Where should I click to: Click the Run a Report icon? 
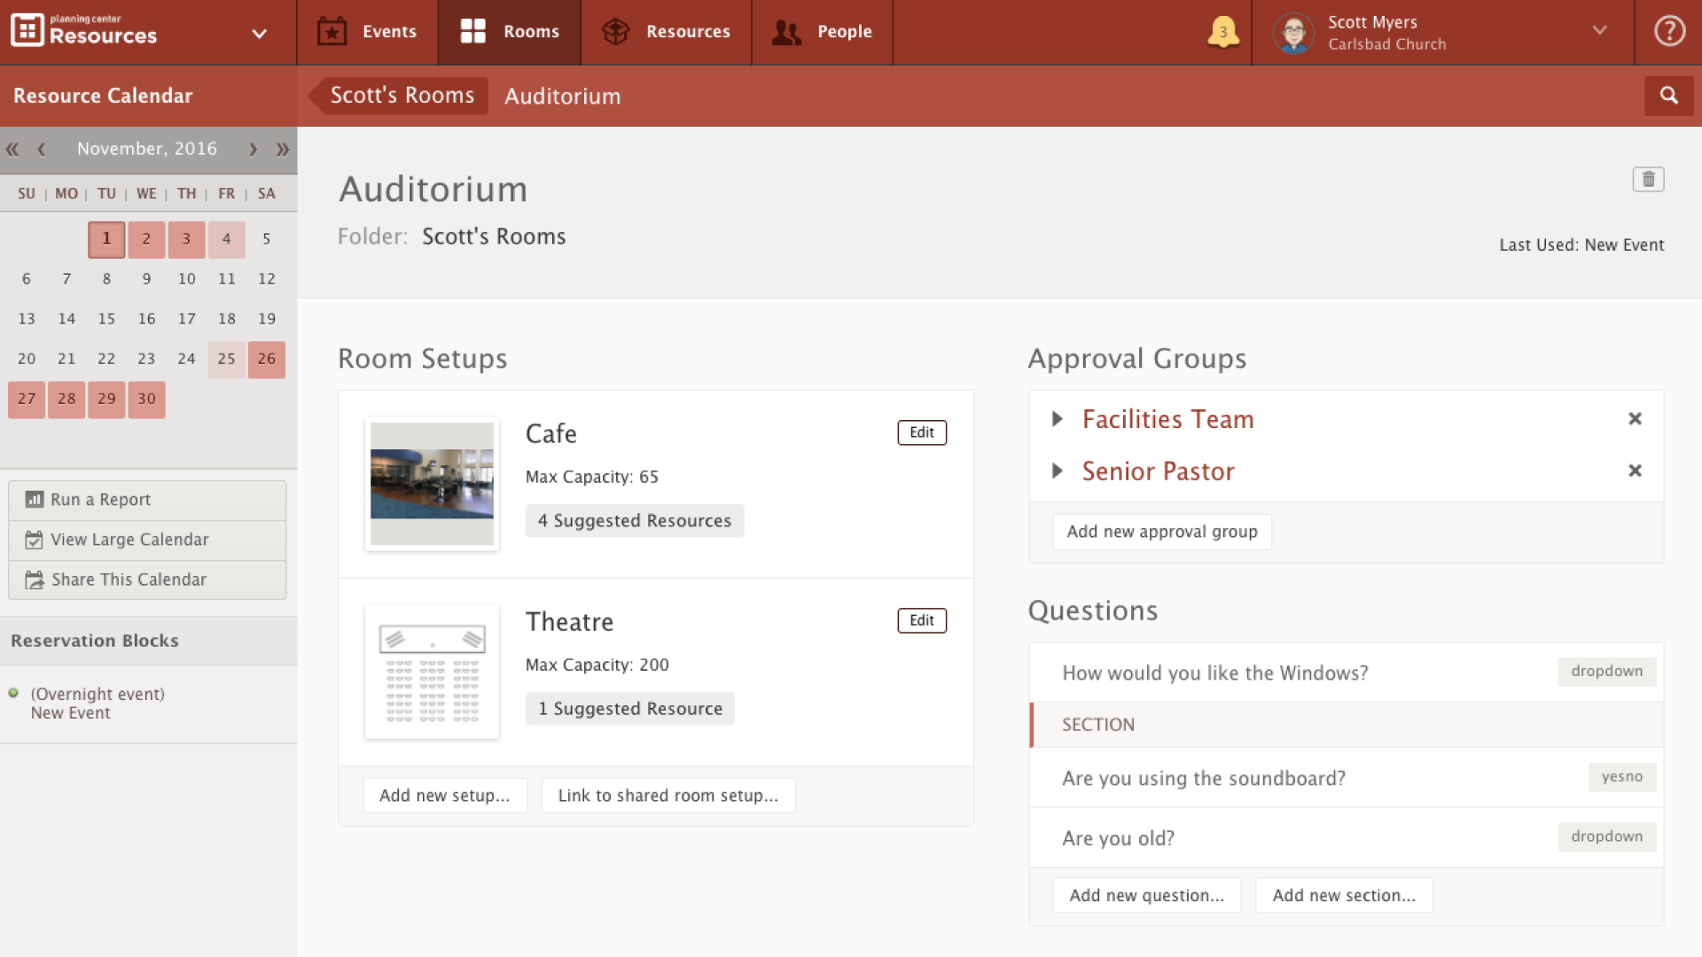coord(34,499)
